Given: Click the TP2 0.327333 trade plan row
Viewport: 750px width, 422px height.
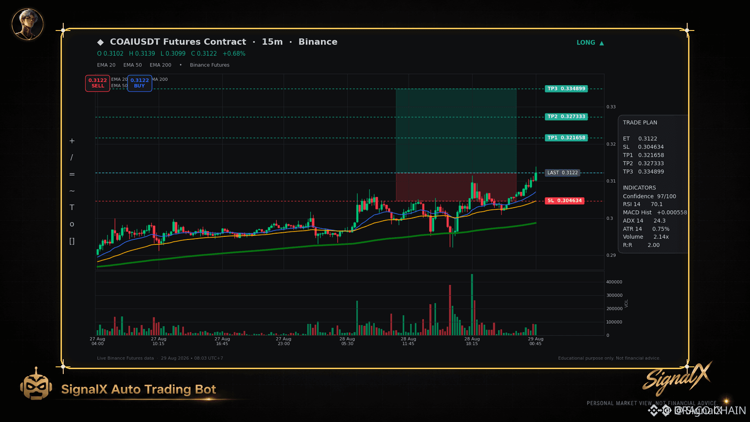Looking at the screenshot, I should pos(644,163).
